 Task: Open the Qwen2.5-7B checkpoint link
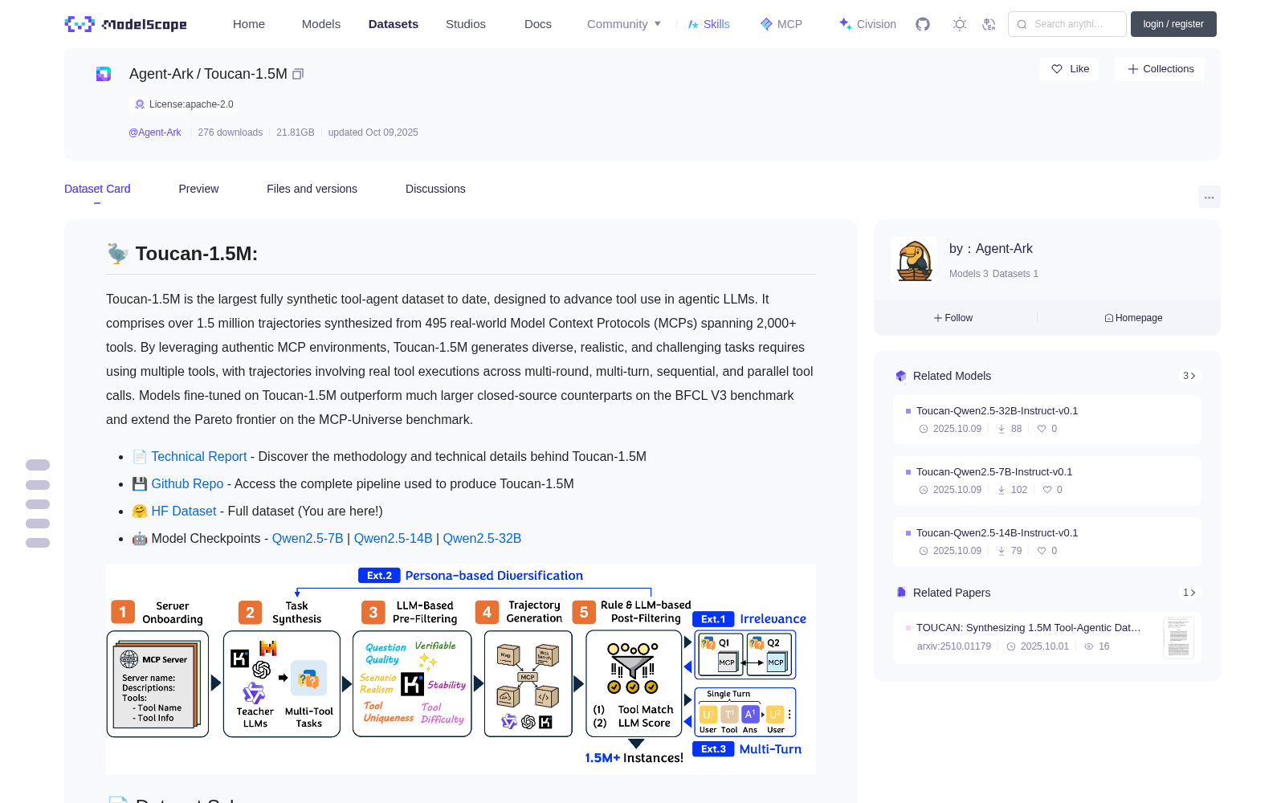point(308,538)
